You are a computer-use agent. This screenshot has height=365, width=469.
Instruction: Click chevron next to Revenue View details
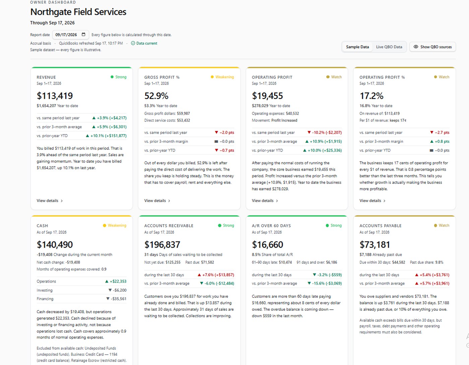click(62, 201)
